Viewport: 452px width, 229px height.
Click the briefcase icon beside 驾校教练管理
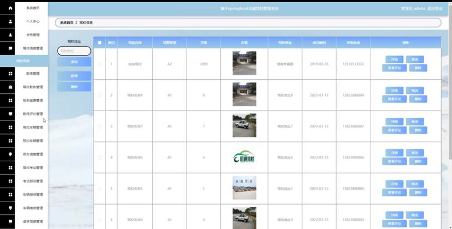[x=10, y=87]
